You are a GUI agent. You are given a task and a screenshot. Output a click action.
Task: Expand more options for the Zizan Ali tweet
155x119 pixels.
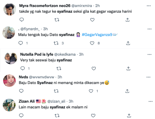(x=150, y=101)
